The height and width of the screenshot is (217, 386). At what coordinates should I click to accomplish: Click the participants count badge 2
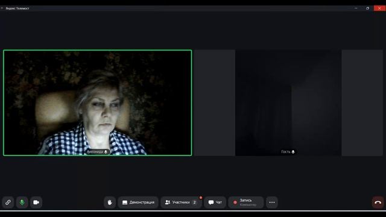[x=194, y=203]
